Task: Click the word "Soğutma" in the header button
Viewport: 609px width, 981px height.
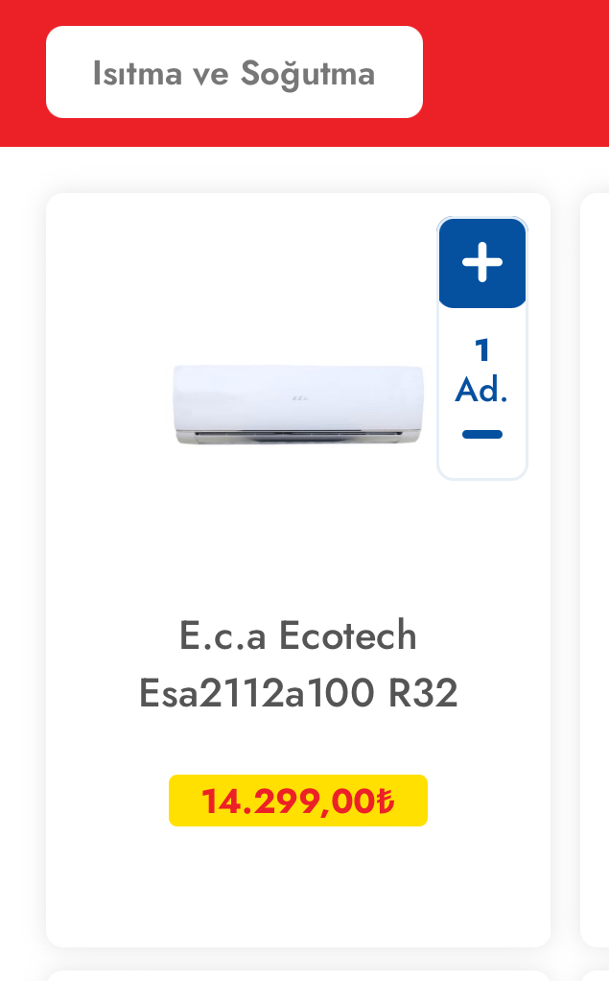Action: coord(308,74)
